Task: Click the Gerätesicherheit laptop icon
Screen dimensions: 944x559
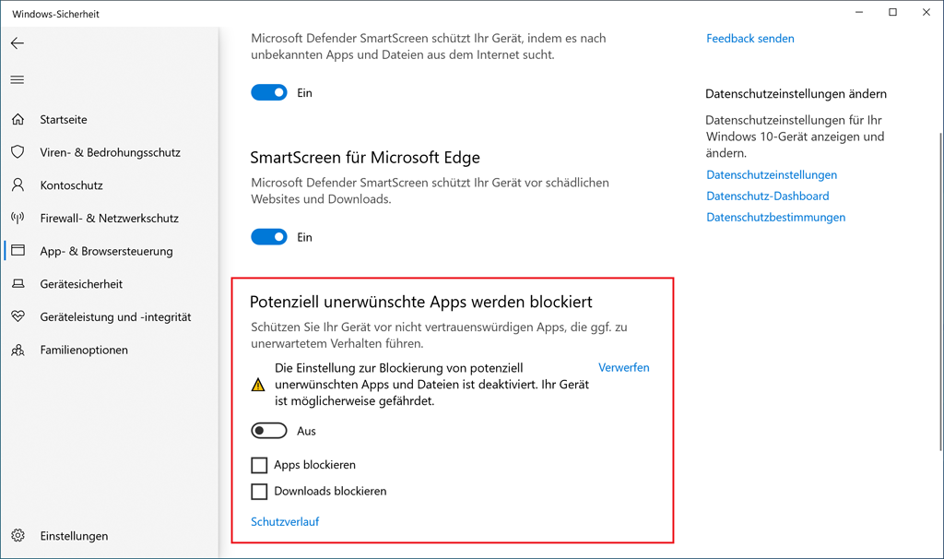Action: [18, 284]
